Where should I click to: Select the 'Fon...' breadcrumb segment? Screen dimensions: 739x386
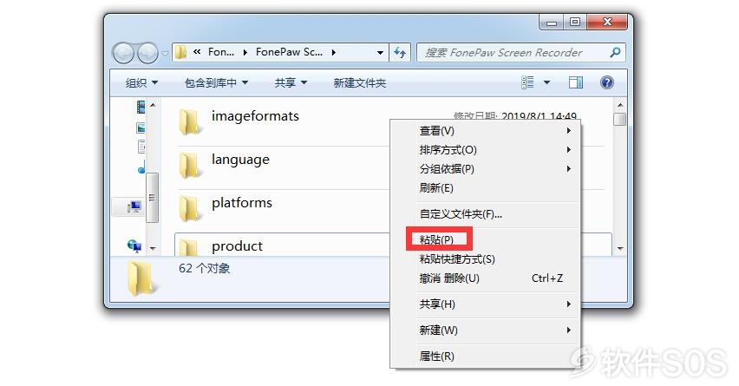(x=220, y=52)
